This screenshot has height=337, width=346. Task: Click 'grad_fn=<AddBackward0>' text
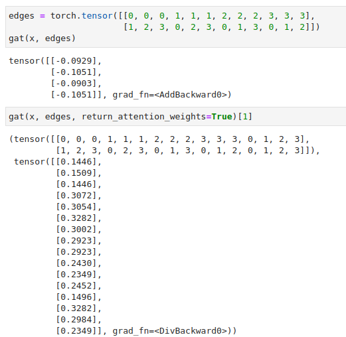(169, 95)
